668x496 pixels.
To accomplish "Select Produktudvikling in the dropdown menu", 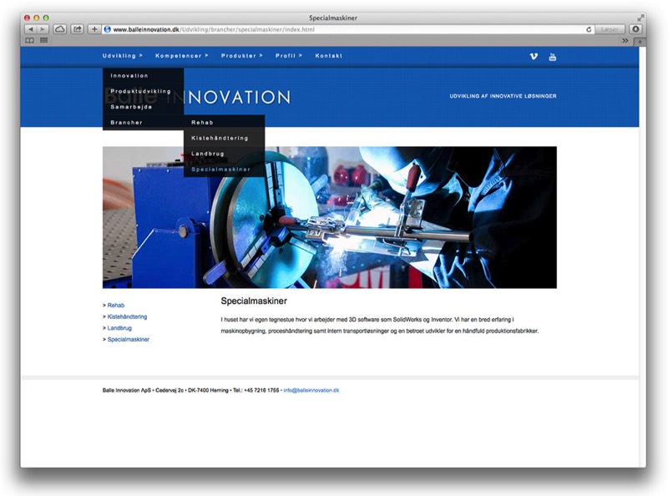I will coord(143,91).
